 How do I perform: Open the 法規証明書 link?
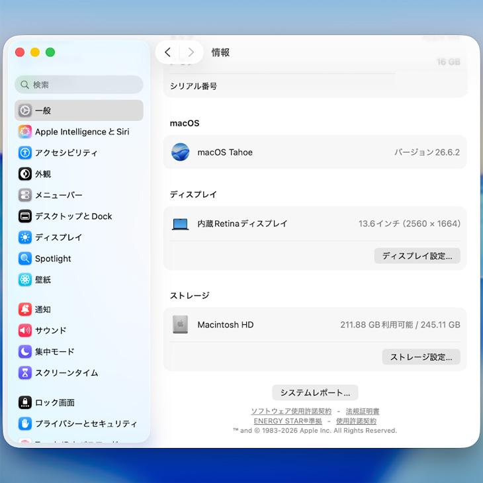click(363, 412)
